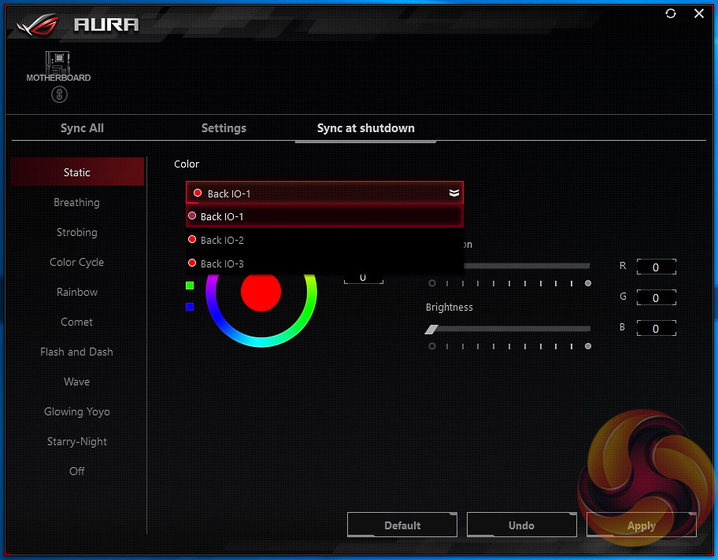Open the Settings tab

(224, 128)
